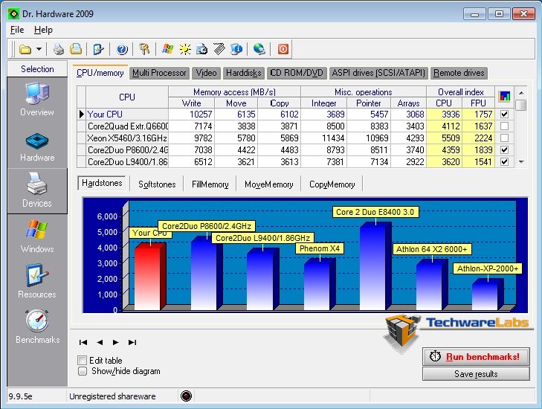Uncheck the Core2Duo L9400 row checkbox
Viewport: 542px width, 409px height.
pyautogui.click(x=504, y=161)
